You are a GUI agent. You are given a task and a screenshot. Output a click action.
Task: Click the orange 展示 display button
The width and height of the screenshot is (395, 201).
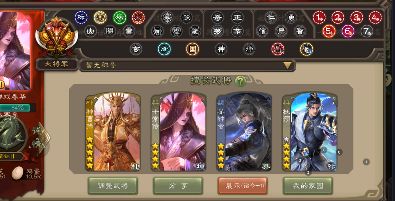tap(242, 186)
